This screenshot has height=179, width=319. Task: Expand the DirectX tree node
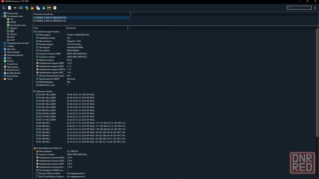2,61
